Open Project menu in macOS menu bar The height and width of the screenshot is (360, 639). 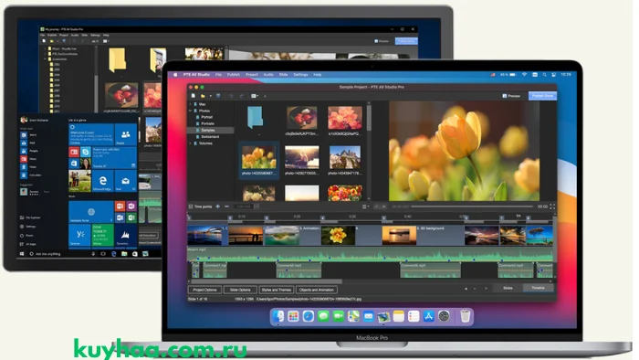(x=251, y=75)
